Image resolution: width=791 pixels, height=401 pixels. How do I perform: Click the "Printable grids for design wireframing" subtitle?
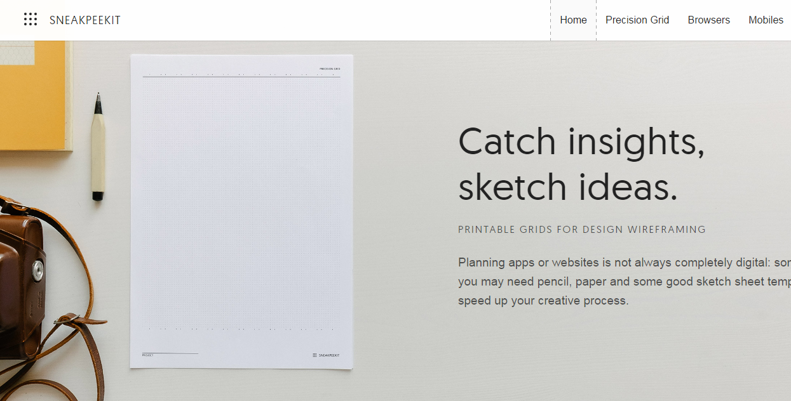point(581,230)
